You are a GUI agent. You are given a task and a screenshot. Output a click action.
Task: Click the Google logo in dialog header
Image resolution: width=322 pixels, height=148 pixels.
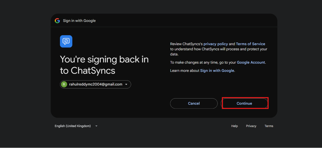[57, 21]
